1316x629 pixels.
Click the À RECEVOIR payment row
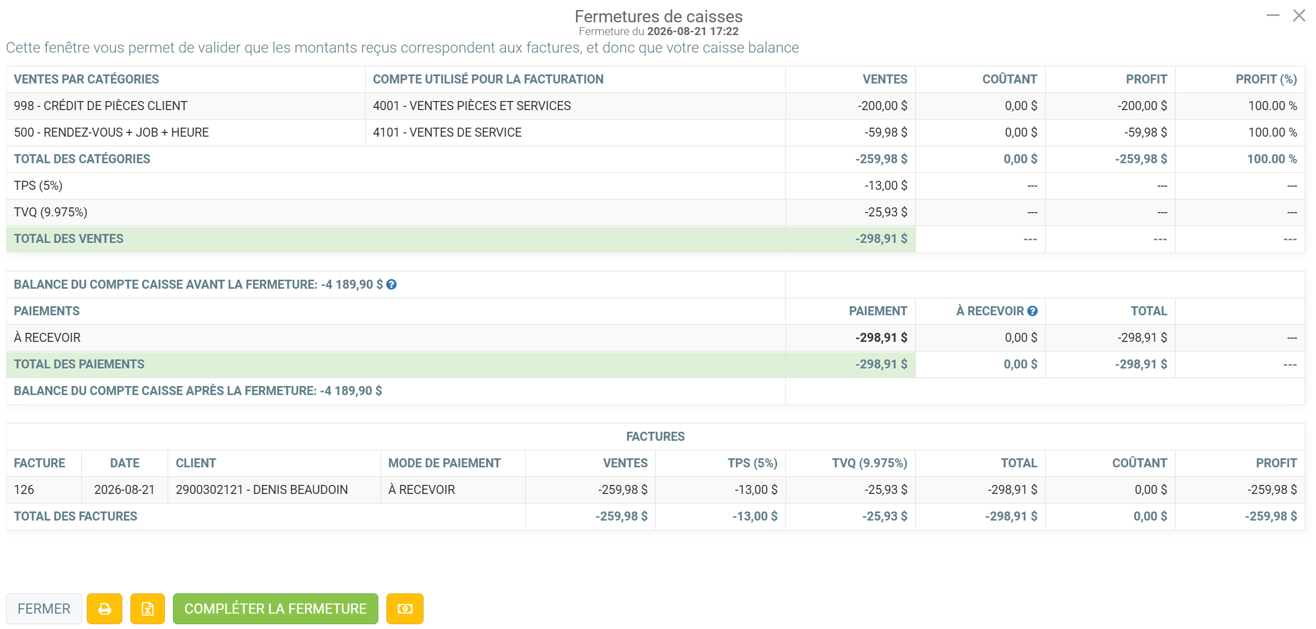click(655, 338)
